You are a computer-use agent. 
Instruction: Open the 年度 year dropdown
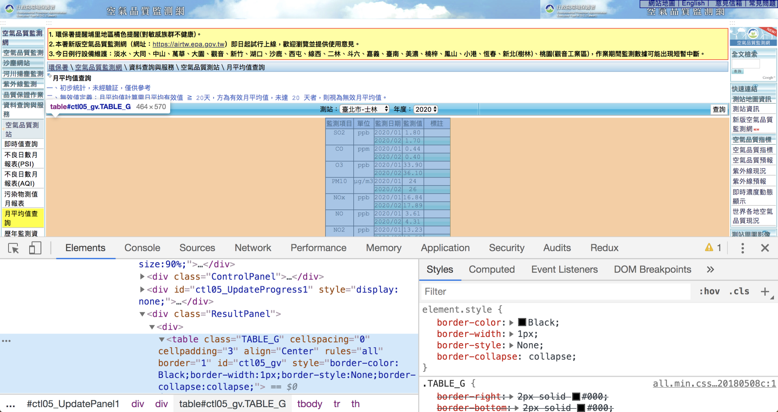click(x=426, y=109)
